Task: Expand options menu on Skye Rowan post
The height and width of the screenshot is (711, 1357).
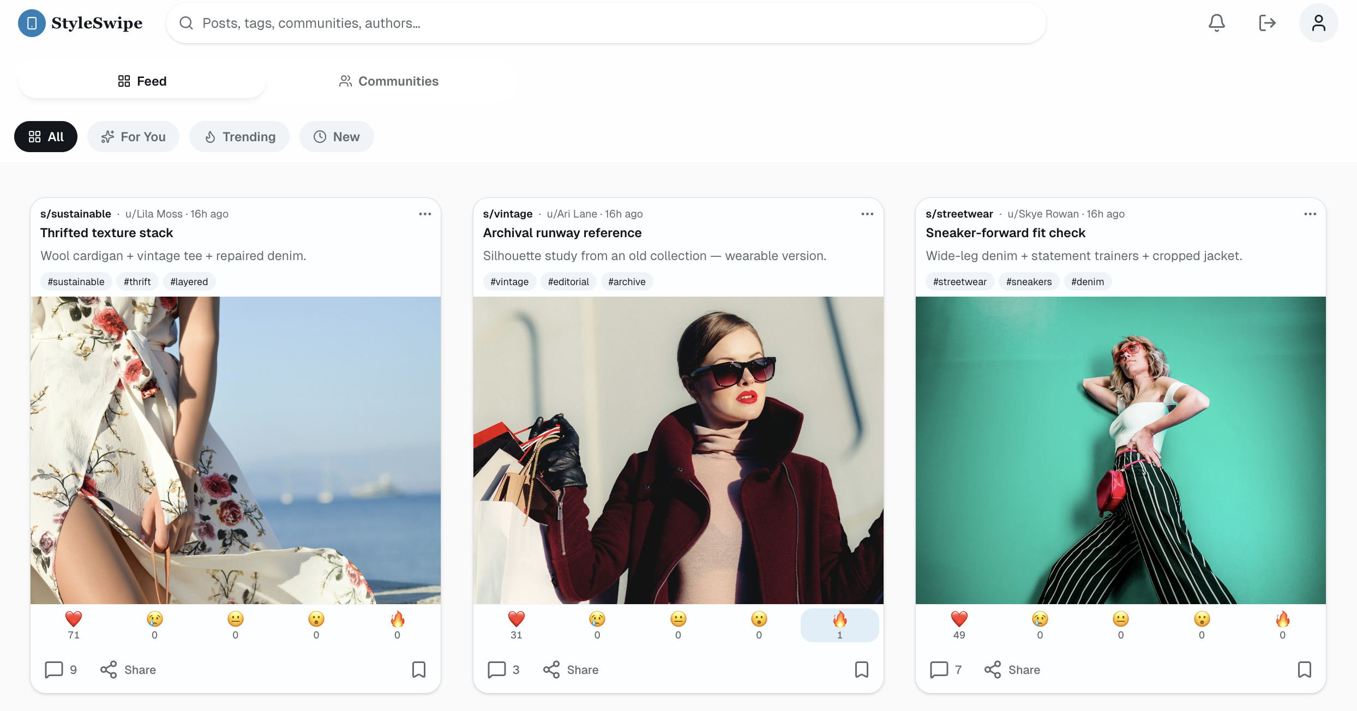Action: click(1310, 214)
